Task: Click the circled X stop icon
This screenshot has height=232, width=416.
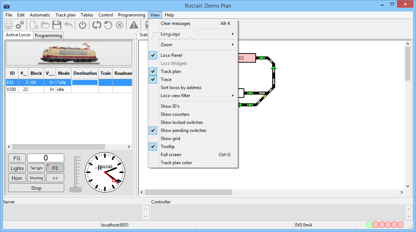Action: pos(120,25)
